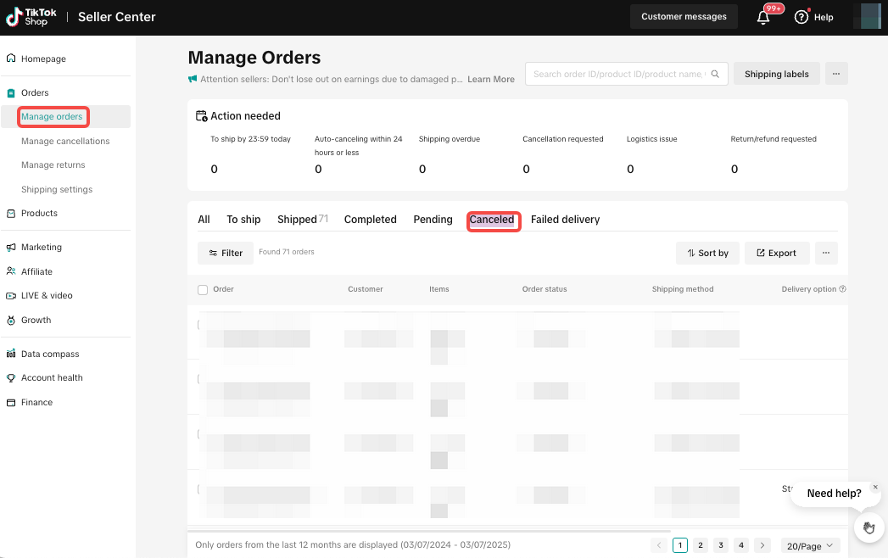Open the 20/Page dropdown
Image resolution: width=888 pixels, height=558 pixels.
[809, 545]
